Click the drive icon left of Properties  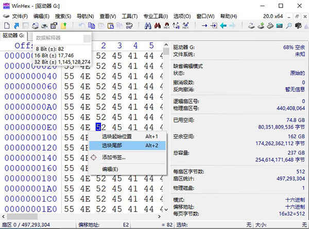pyautogui.click(x=44, y=26)
